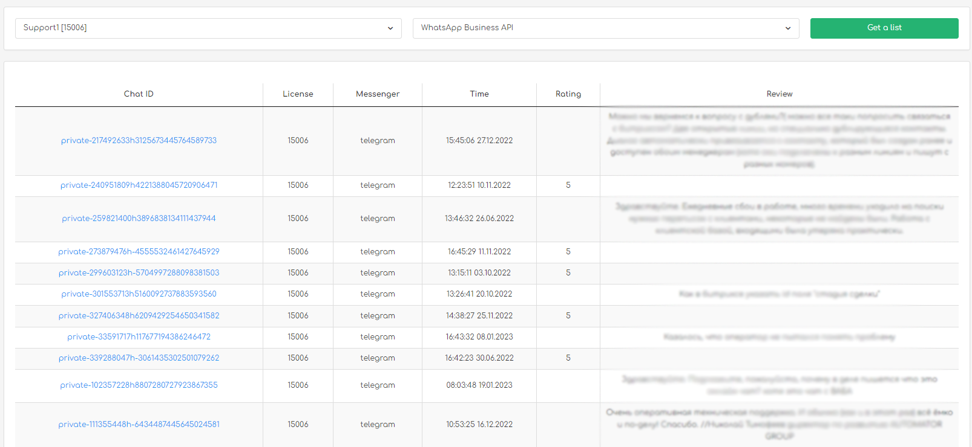Open chat private-217492633h3125673445764589733
The width and height of the screenshot is (972, 447).
[139, 141]
